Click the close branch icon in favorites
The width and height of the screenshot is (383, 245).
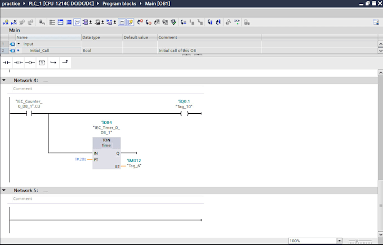(65, 63)
